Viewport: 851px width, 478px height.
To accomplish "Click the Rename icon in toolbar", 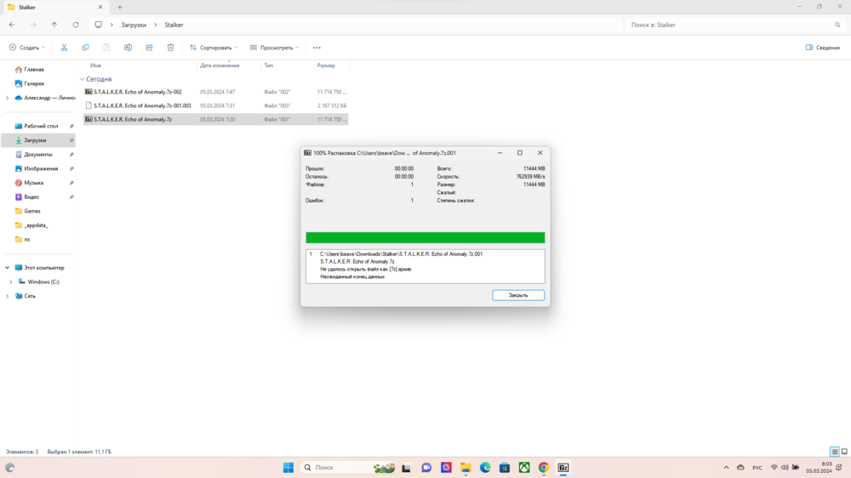I will [128, 48].
